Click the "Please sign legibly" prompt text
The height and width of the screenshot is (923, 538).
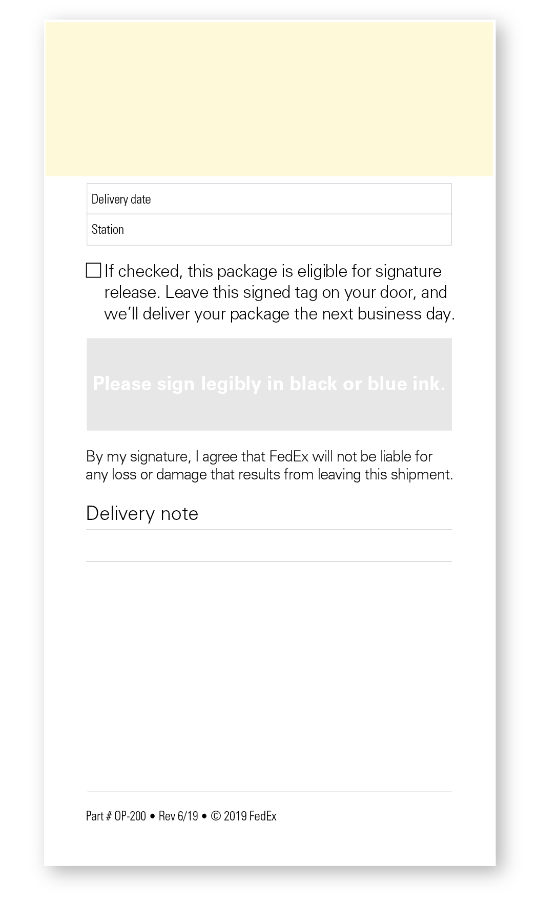click(x=269, y=384)
